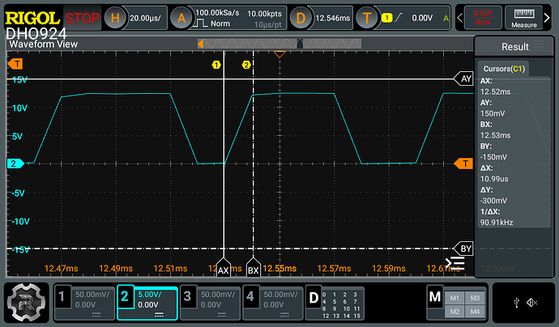Enable channel 1
Image resolution: width=559 pixels, height=327 pixels.
point(82,303)
